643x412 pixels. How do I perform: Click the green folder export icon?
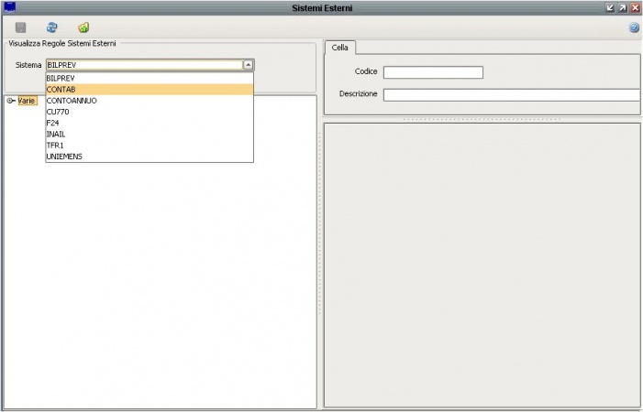point(83,27)
